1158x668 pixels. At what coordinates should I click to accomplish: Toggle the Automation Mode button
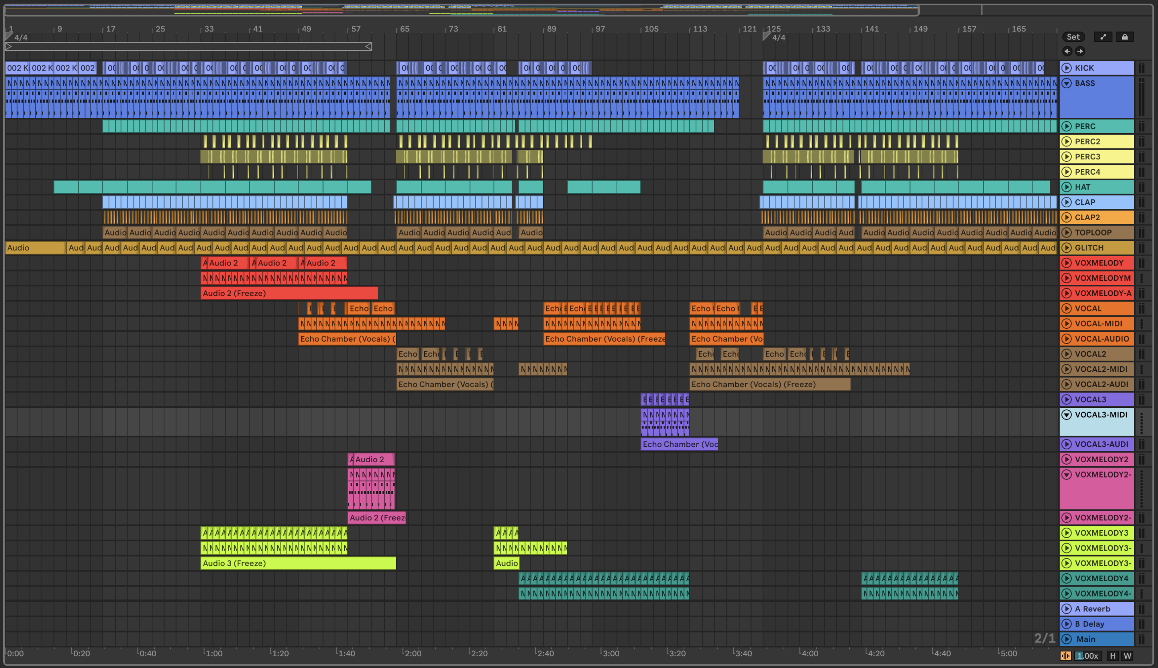coord(1103,37)
